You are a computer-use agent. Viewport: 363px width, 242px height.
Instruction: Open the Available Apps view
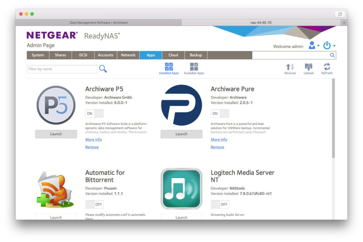(194, 67)
